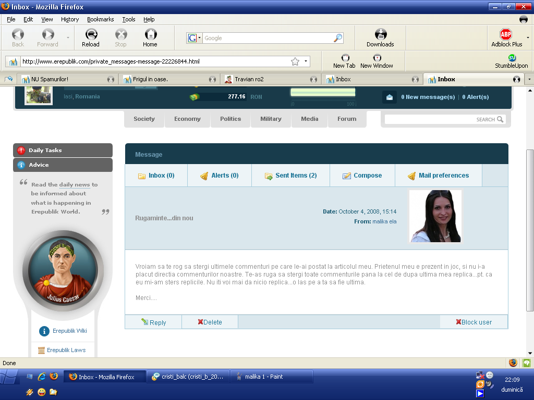Expand the list all tabs dropdown
The height and width of the screenshot is (400, 534).
pos(529,79)
